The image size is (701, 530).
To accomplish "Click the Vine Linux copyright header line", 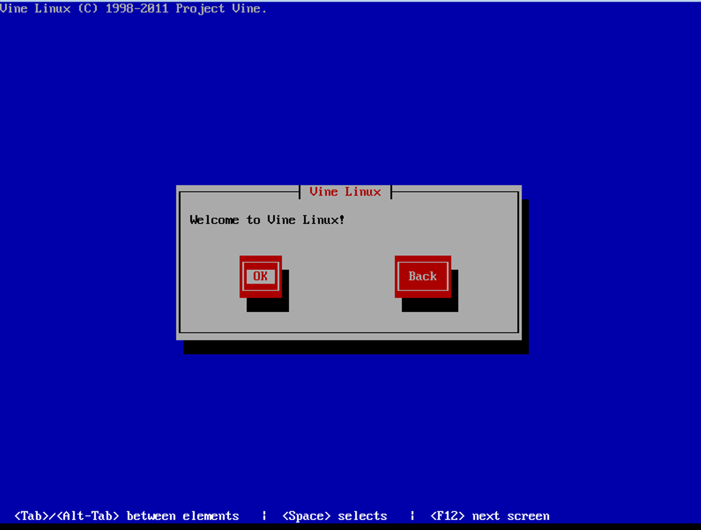I will pos(134,8).
